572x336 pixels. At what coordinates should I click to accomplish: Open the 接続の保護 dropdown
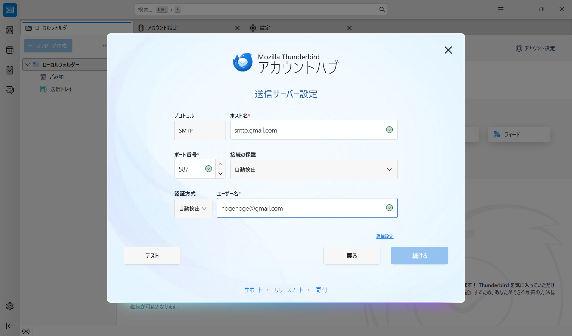[314, 169]
